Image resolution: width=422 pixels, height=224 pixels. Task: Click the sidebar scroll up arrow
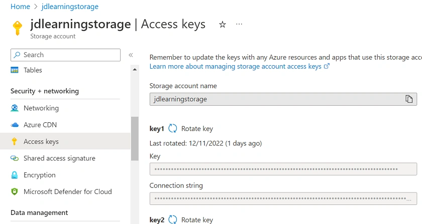pyautogui.click(x=135, y=70)
